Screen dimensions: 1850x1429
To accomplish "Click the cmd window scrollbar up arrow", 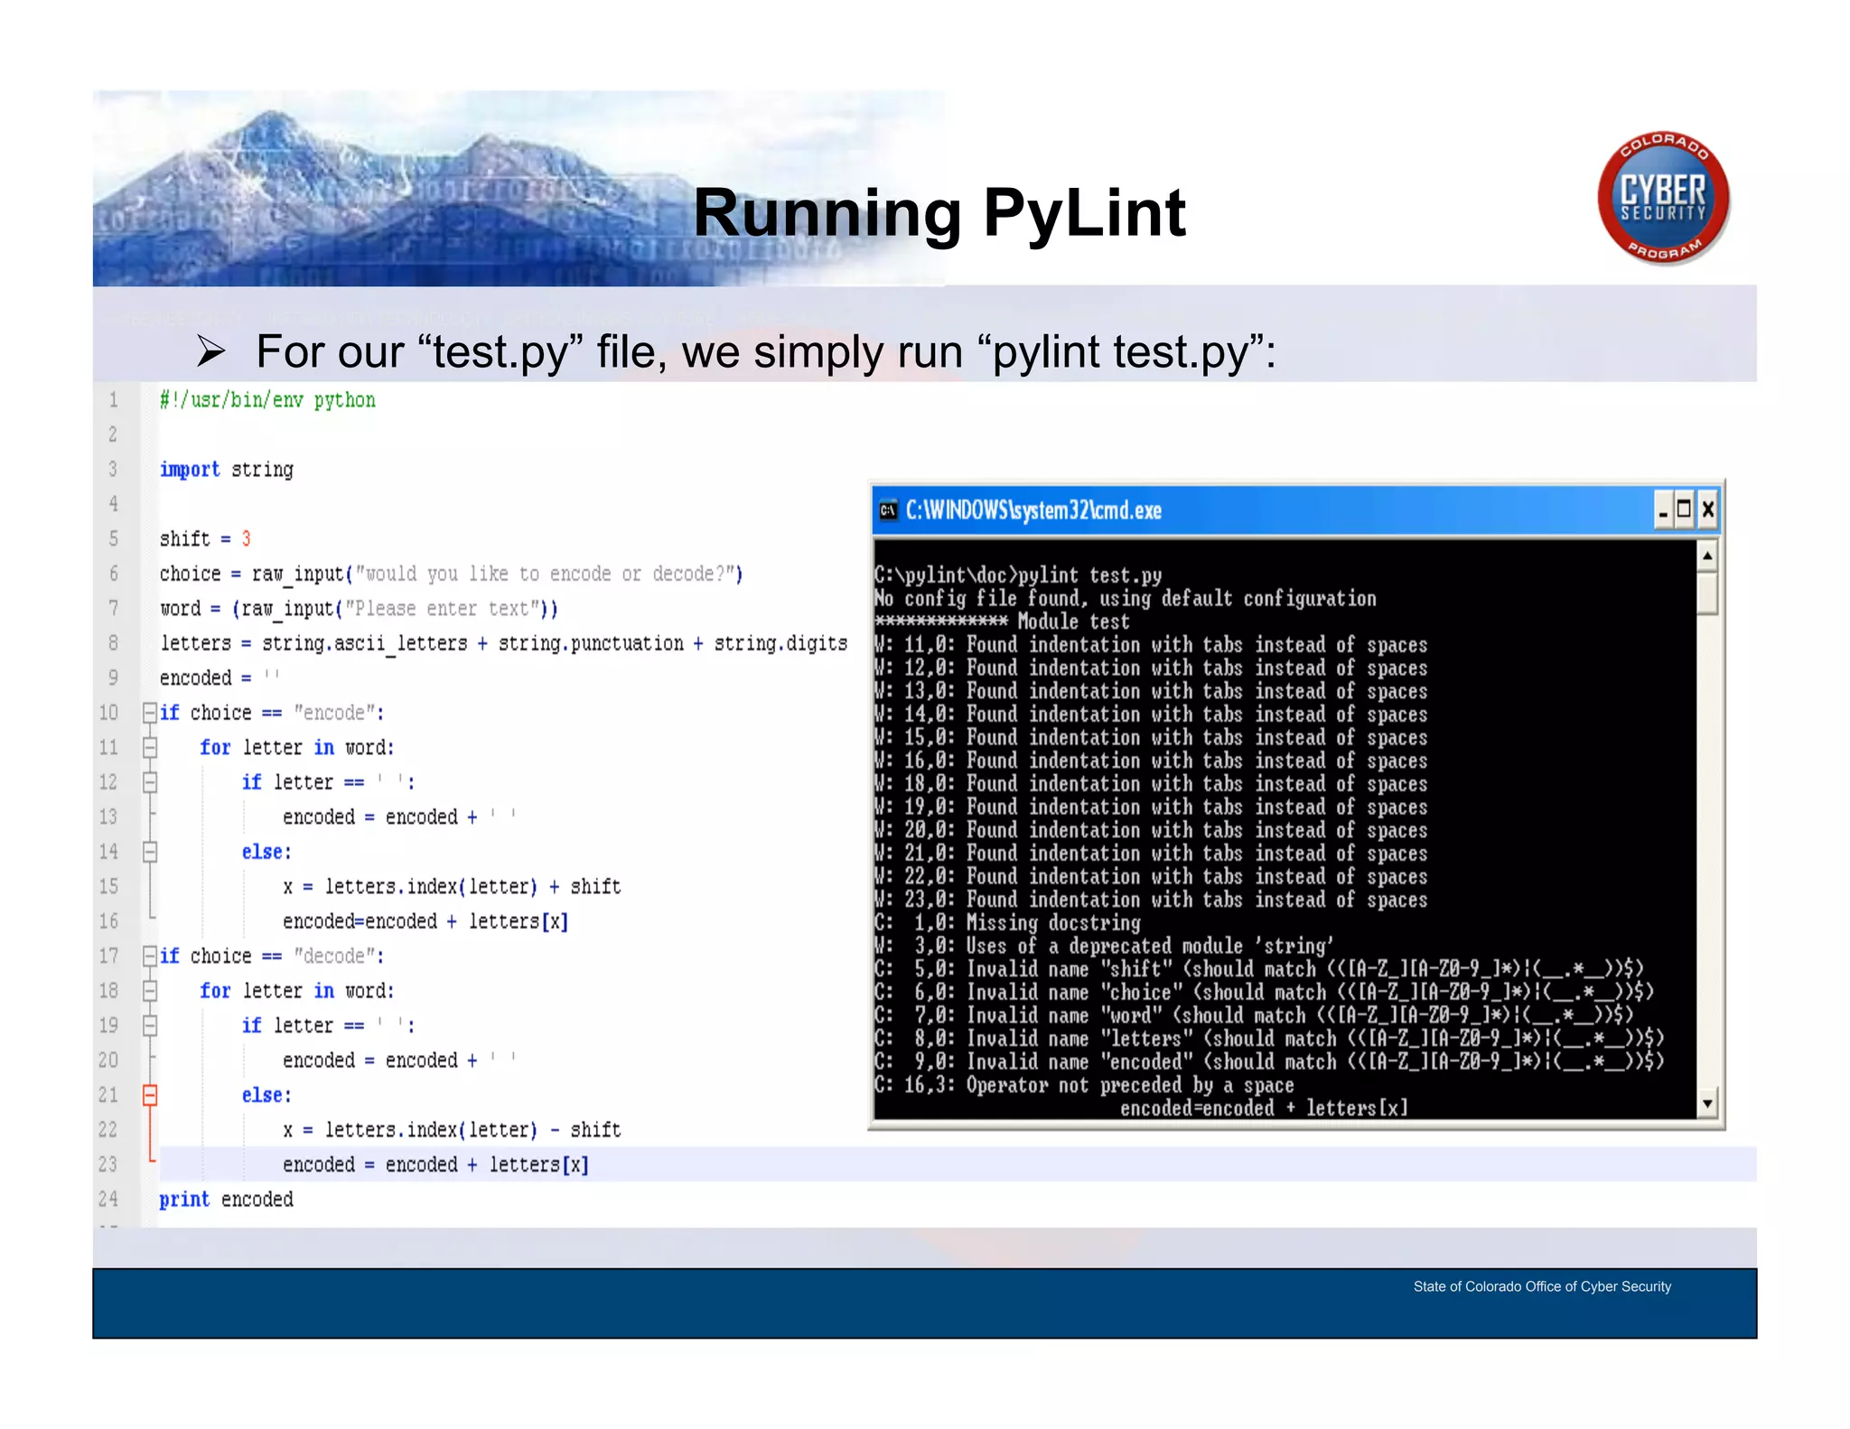I will coord(1707,556).
